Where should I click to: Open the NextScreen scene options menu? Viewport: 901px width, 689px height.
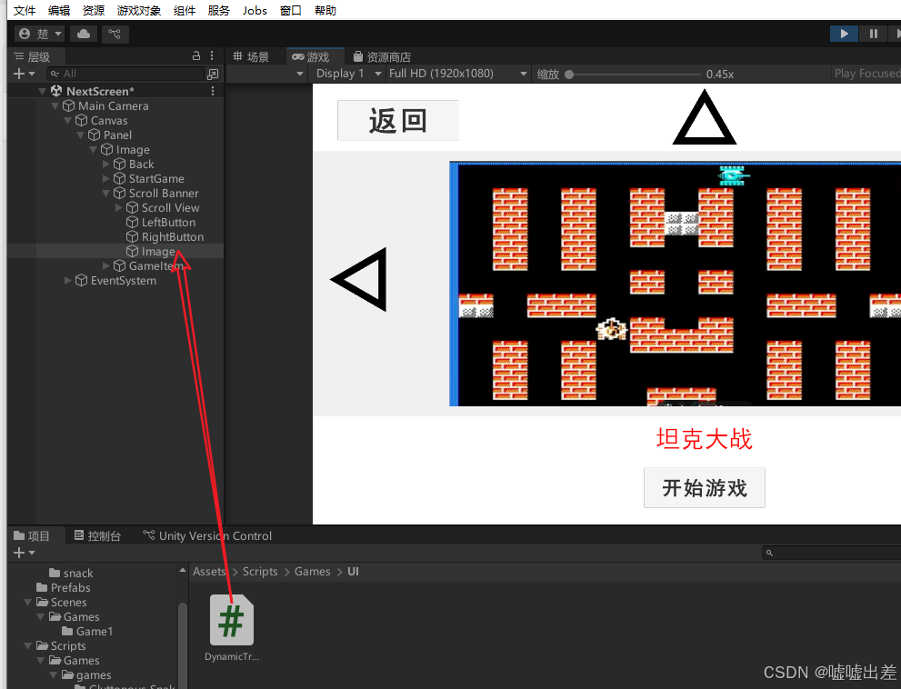point(213,91)
